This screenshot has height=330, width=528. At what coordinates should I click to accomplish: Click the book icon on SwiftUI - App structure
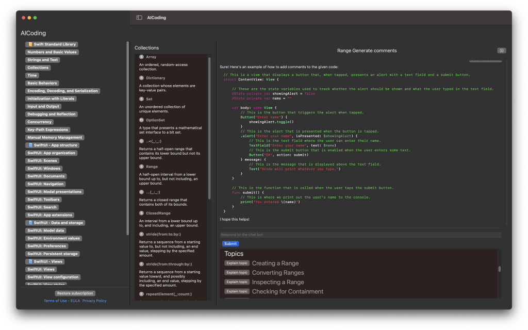pos(30,145)
